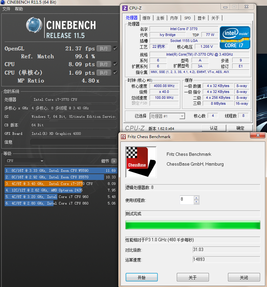Toggle the CPU test checkbox
Screen dimensions: 267x287
click(x=115, y=64)
